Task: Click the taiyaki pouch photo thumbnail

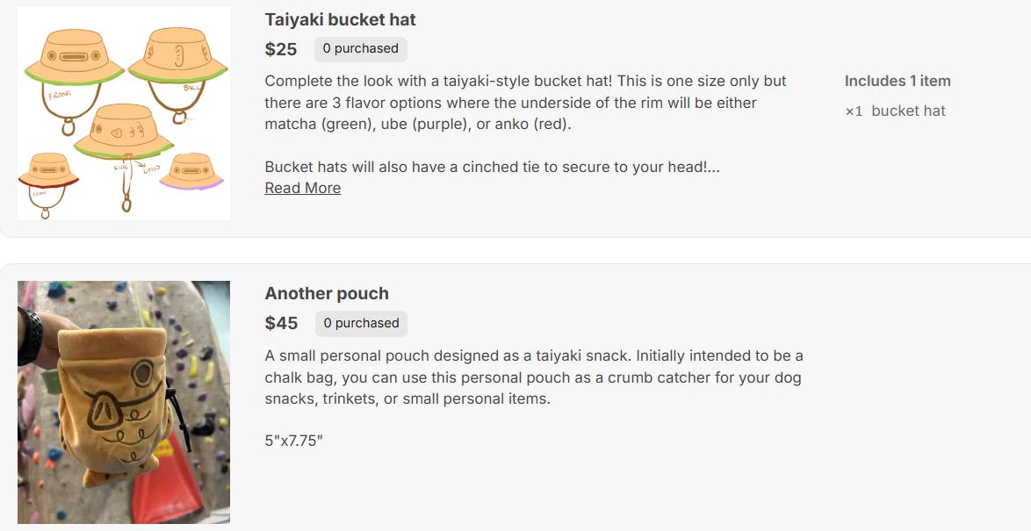Action: [x=124, y=402]
